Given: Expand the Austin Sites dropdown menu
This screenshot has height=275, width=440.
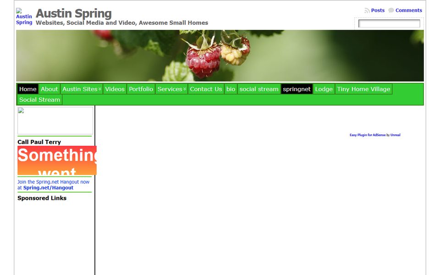Looking at the screenshot, I should [81, 89].
